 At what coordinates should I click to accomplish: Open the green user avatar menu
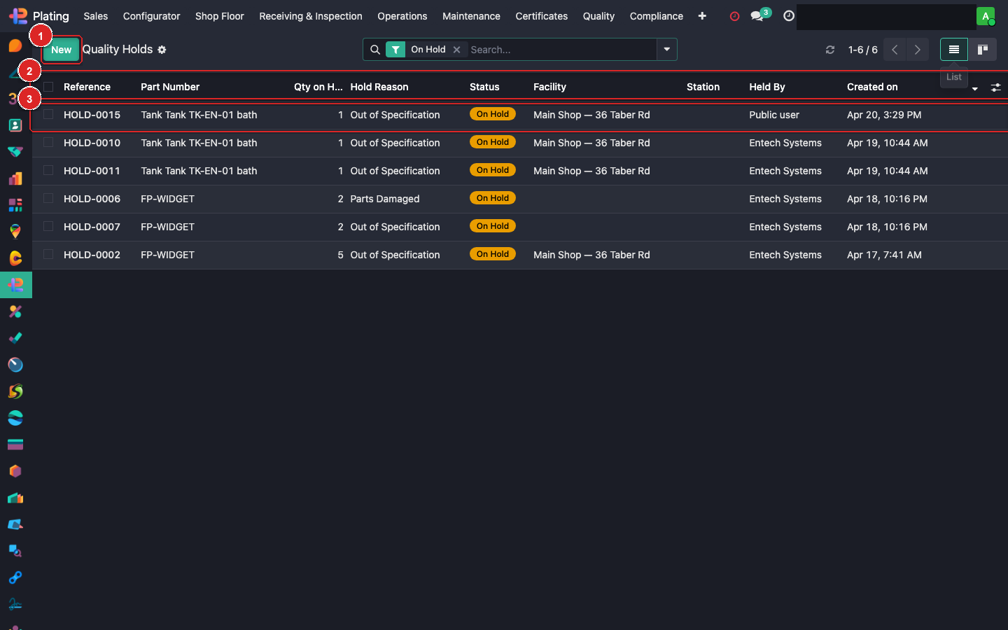(986, 16)
